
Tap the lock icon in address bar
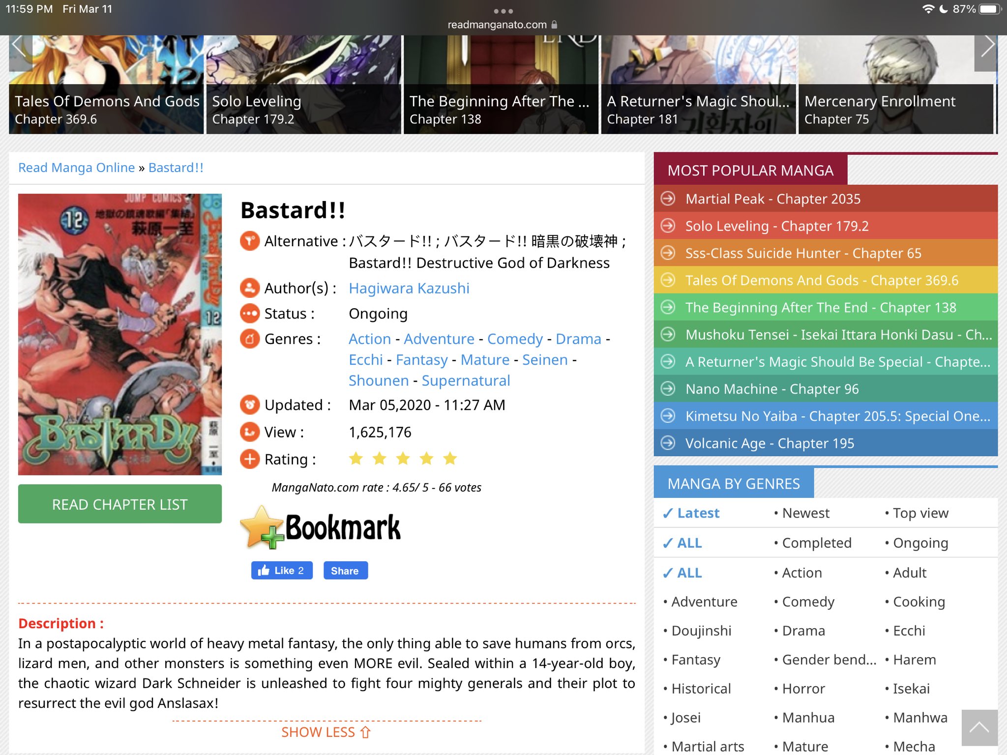554,24
